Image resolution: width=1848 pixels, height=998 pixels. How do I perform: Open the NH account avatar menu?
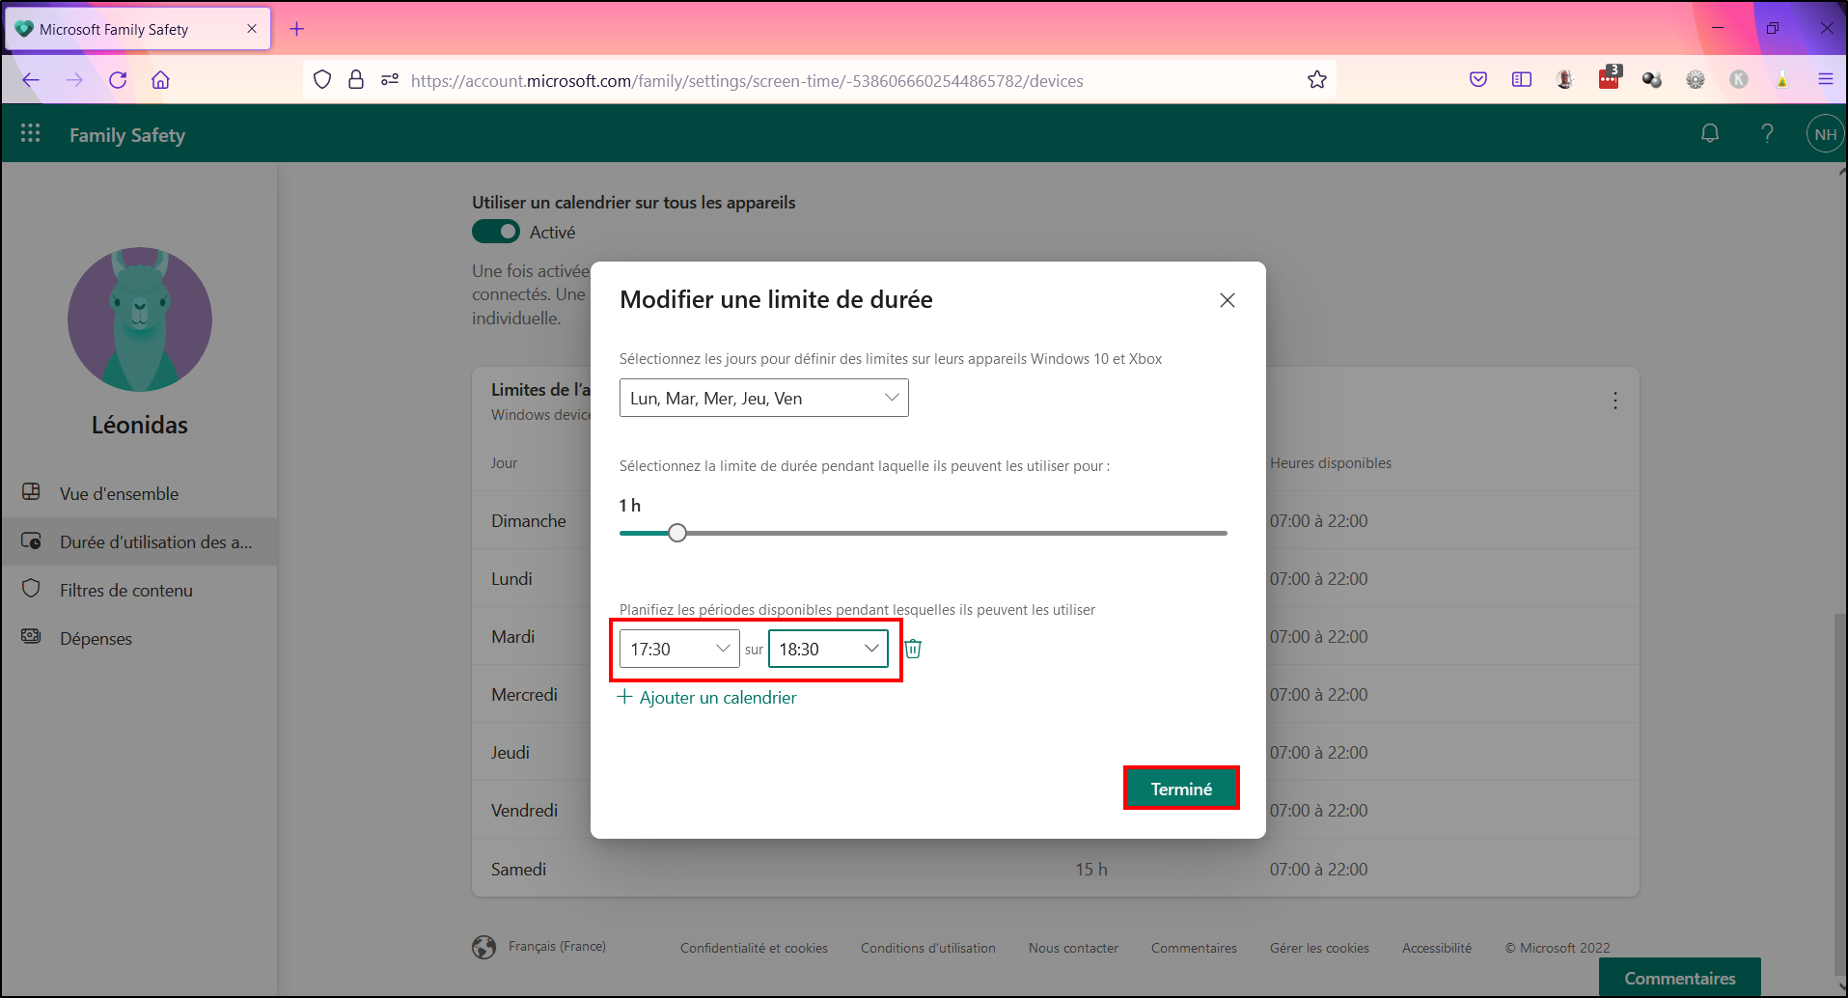click(1825, 134)
